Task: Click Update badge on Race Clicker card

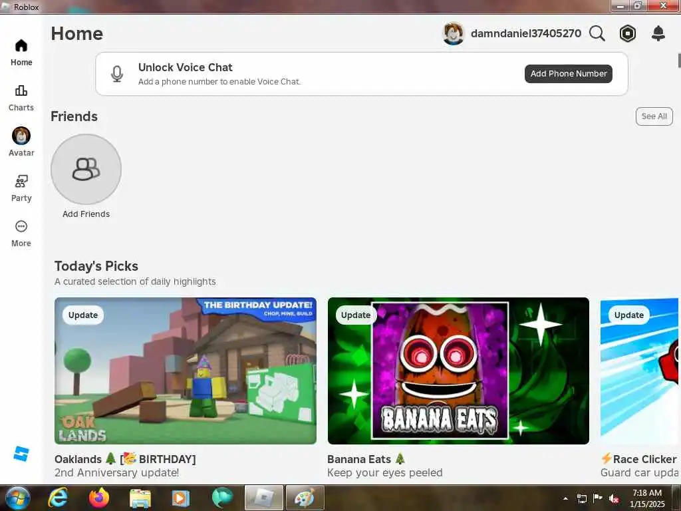Action: click(x=629, y=315)
